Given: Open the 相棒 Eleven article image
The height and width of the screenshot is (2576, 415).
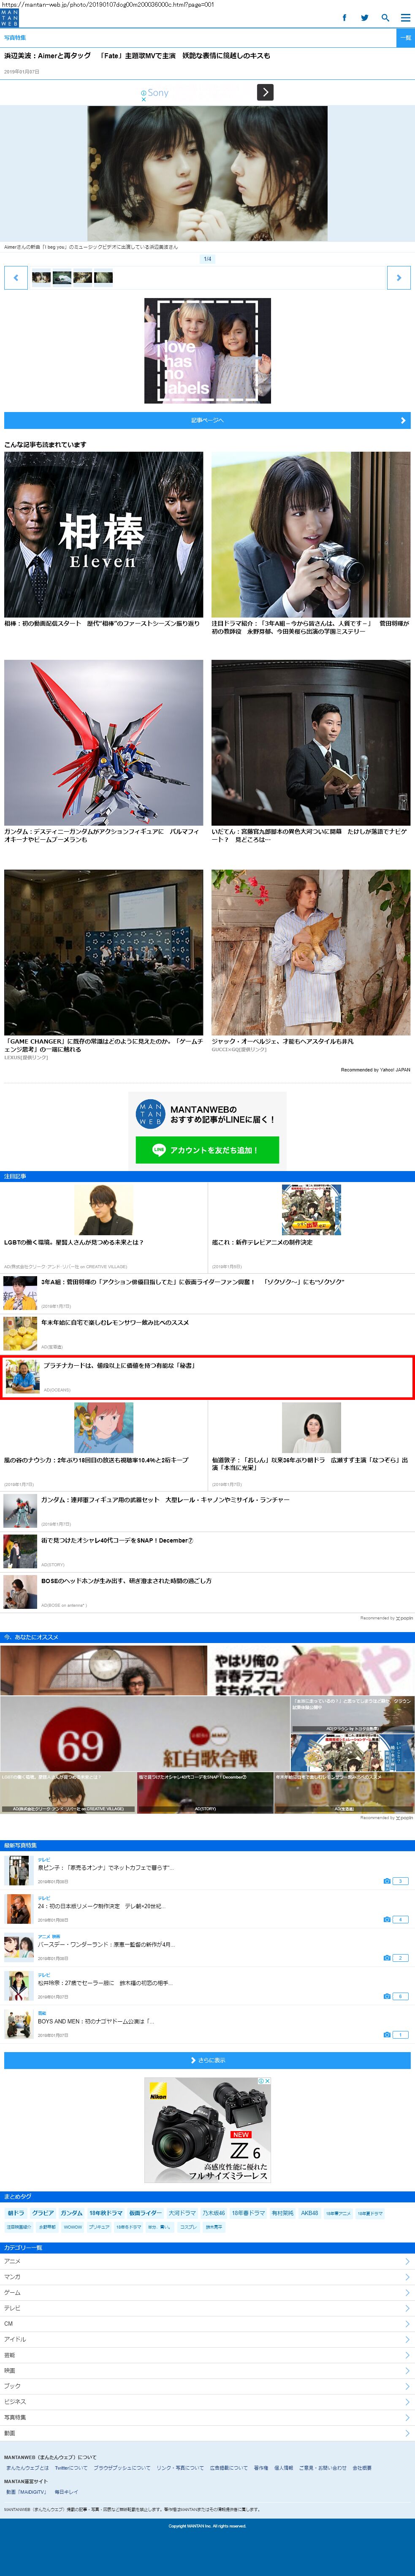Looking at the screenshot, I should pos(103,534).
